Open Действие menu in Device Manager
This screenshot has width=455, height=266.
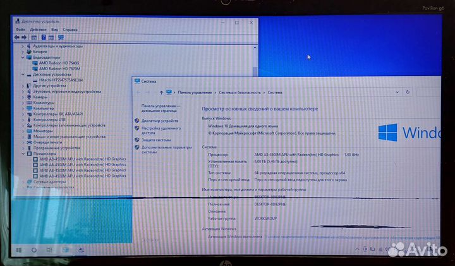(38, 30)
